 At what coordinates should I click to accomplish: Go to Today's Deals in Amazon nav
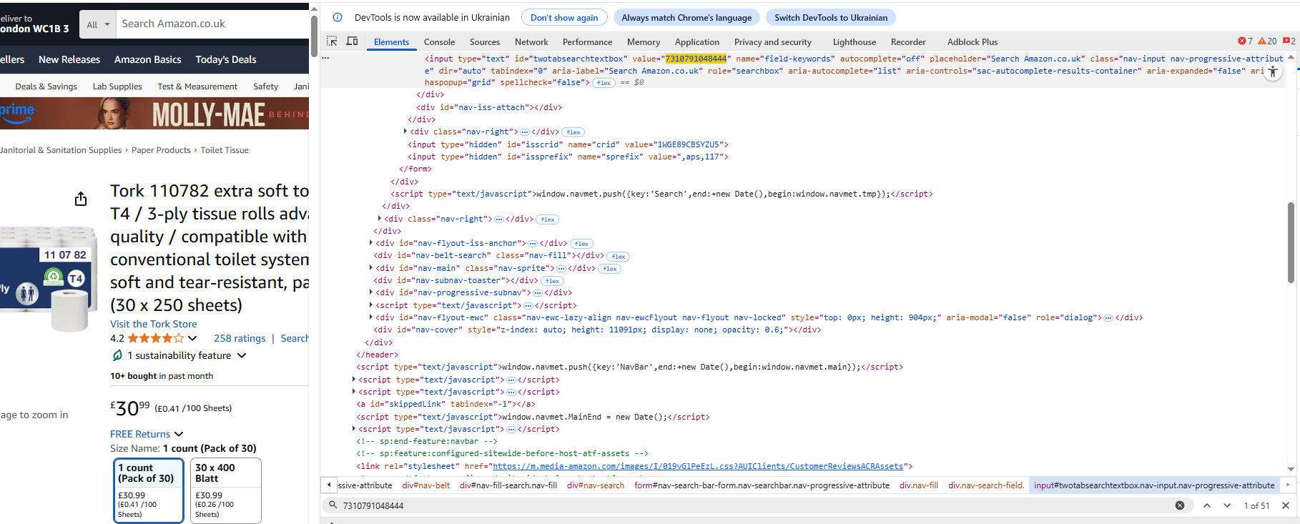[x=226, y=59]
